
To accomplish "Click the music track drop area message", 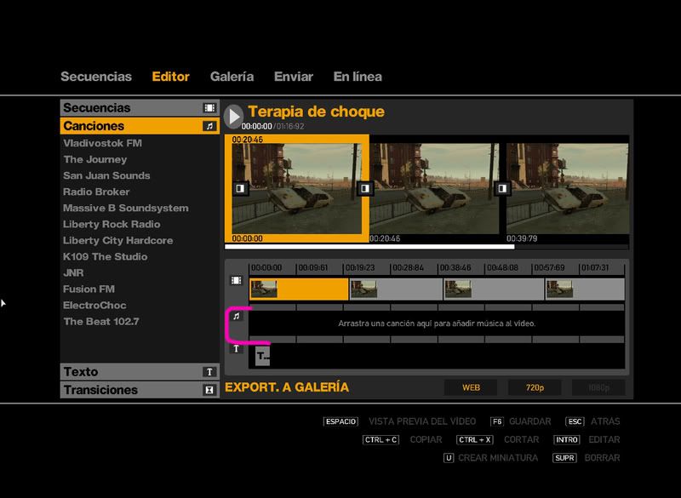I will 437,323.
